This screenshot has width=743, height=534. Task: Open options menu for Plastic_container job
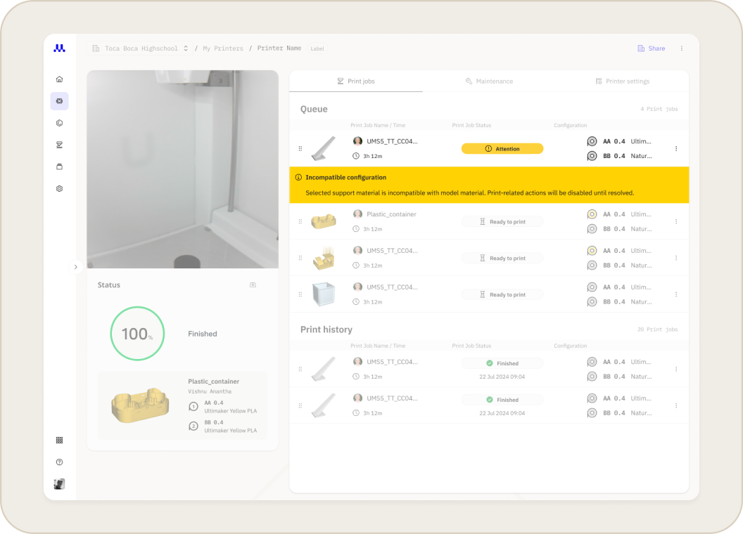pyautogui.click(x=676, y=221)
